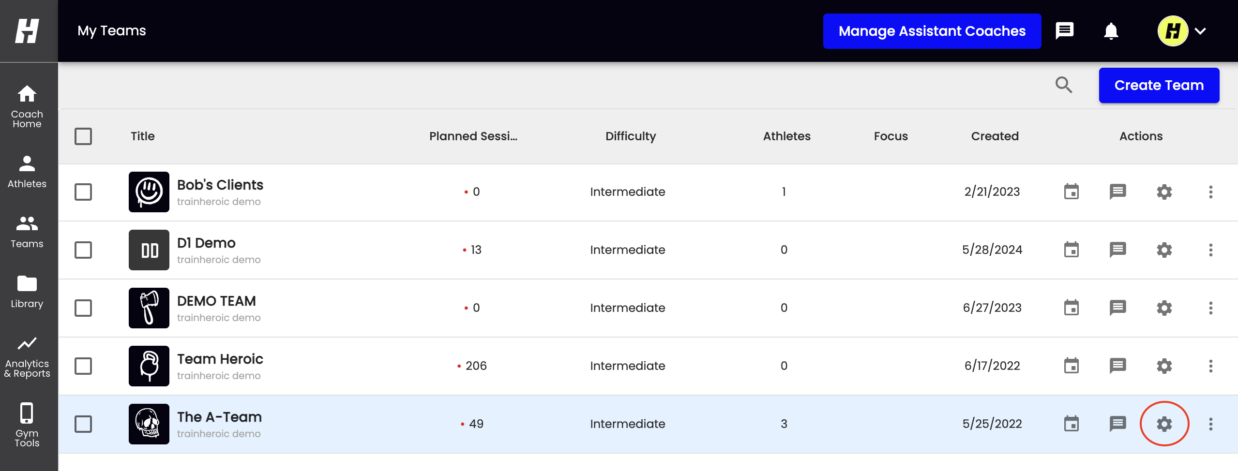The image size is (1238, 471).
Task: Click the Manage Assistant Coaches button
Action: [x=932, y=30]
